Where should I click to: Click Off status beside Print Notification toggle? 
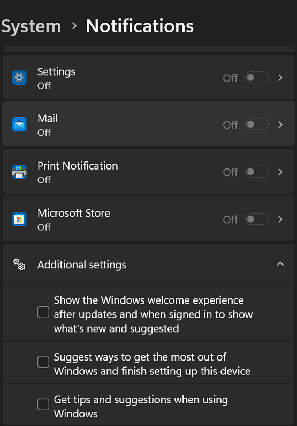230,172
